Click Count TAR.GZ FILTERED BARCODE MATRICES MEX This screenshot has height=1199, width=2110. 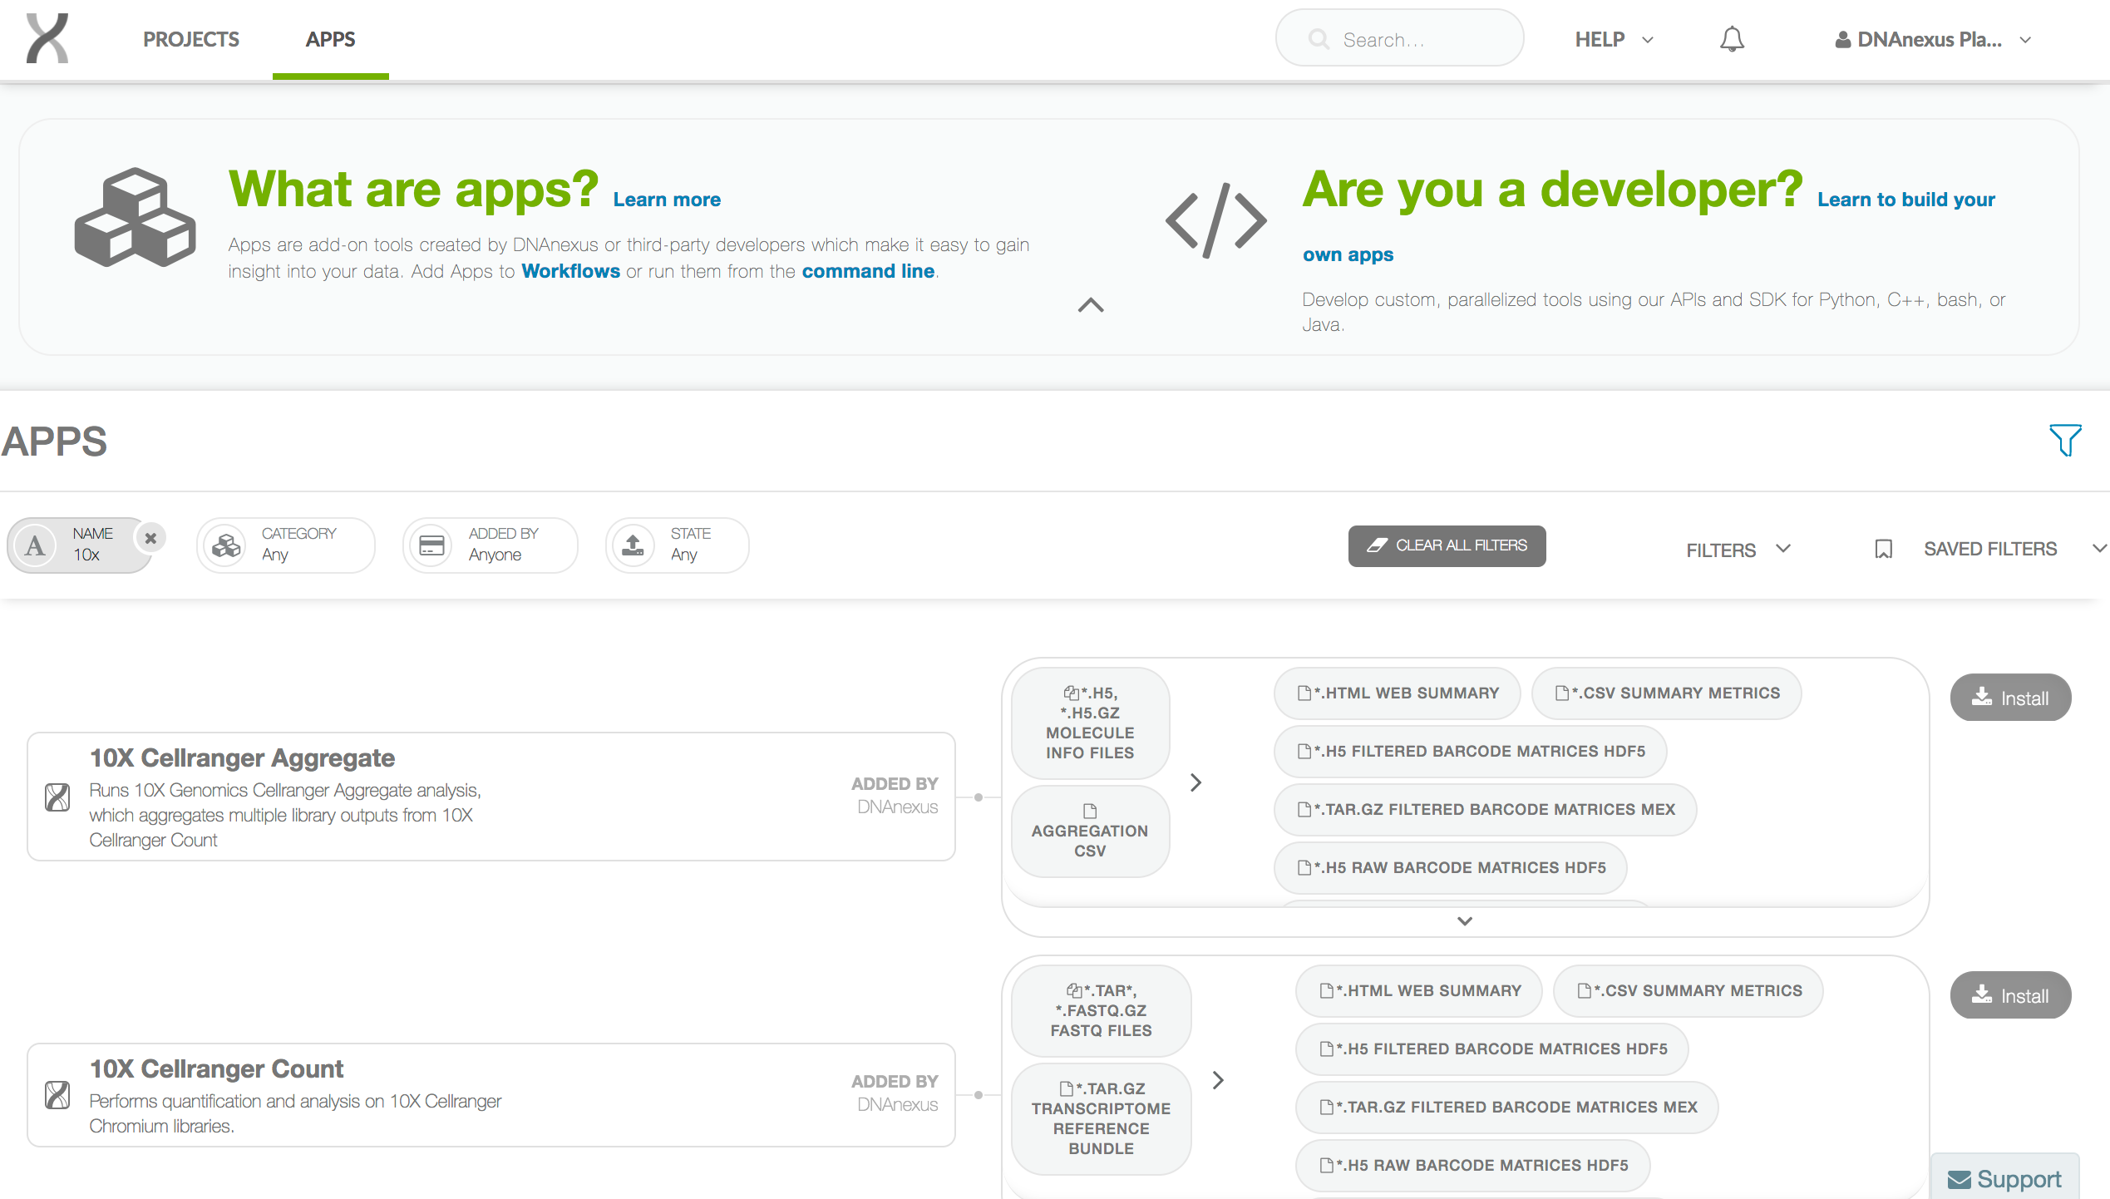[x=1507, y=1107]
